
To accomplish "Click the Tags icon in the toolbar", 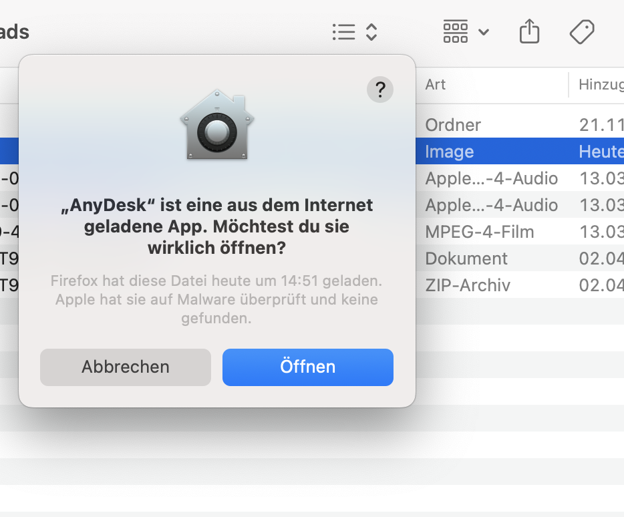I will 581,31.
